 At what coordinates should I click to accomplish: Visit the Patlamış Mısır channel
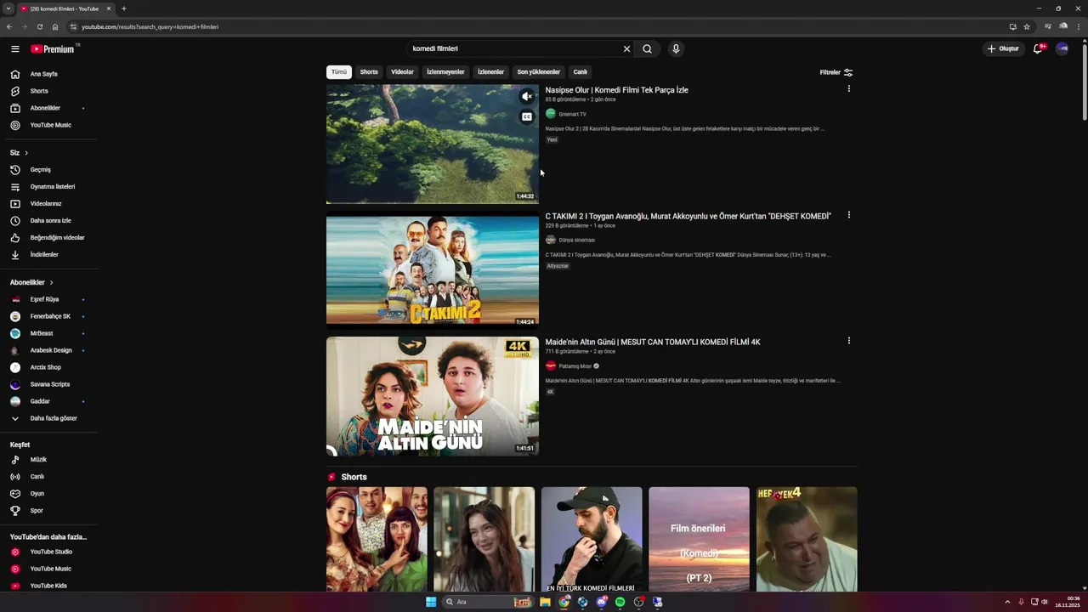coord(575,365)
